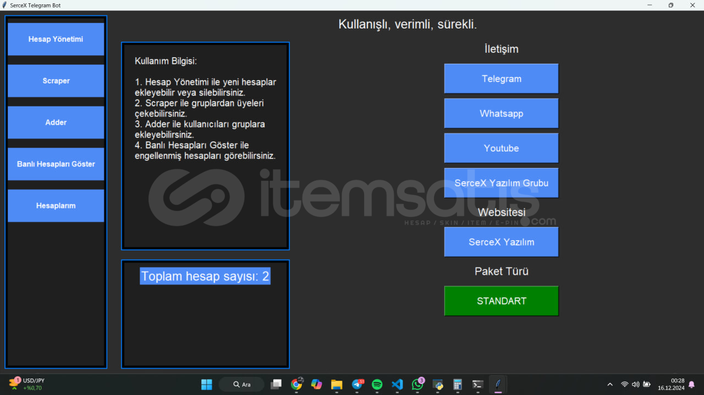Open the clock and date 16.12.2024
Viewport: 704px width, 395px height.
670,384
